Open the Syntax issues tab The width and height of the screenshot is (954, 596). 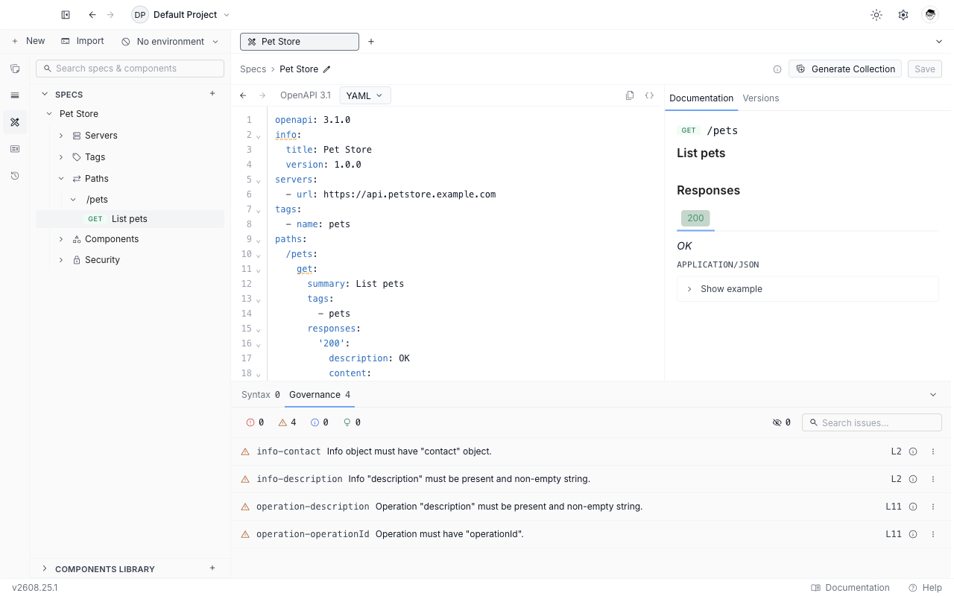261,395
